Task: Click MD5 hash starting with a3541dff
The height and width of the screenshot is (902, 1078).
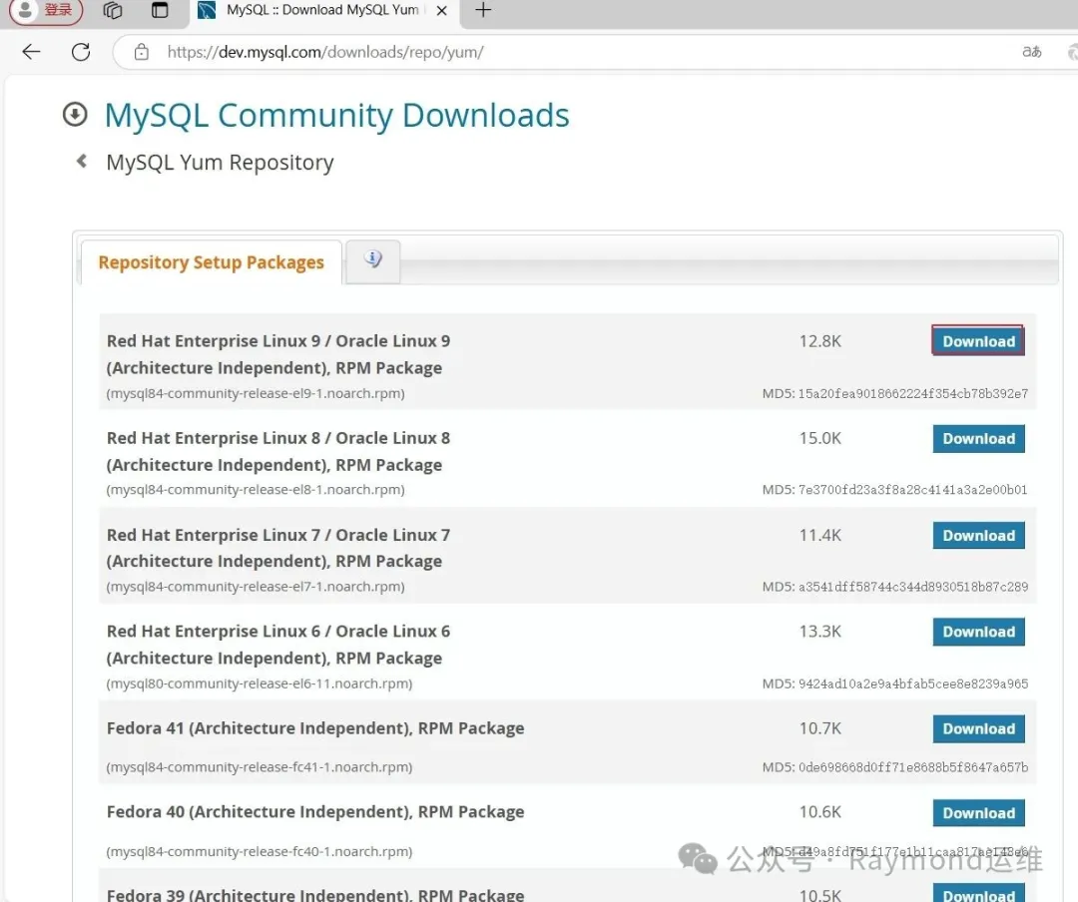Action: (913, 587)
